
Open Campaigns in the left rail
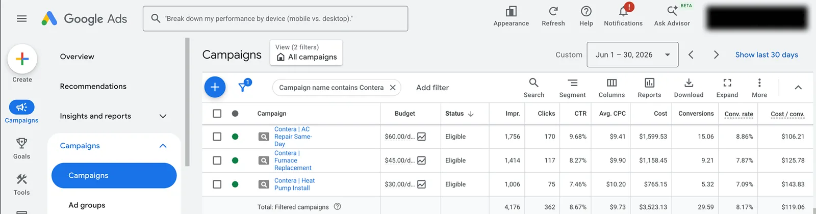[x=21, y=112]
